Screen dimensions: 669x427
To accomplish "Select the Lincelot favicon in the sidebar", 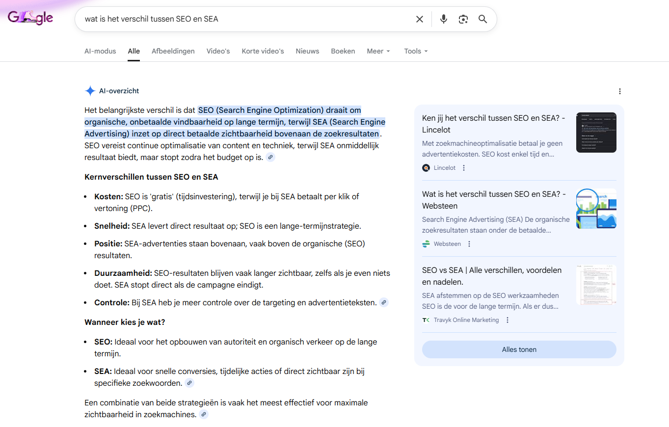I will click(x=426, y=167).
